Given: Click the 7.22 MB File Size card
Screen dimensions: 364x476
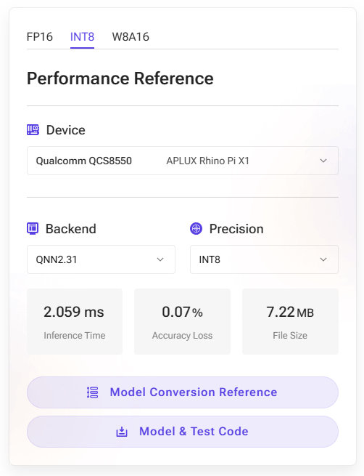Looking at the screenshot, I should [290, 321].
